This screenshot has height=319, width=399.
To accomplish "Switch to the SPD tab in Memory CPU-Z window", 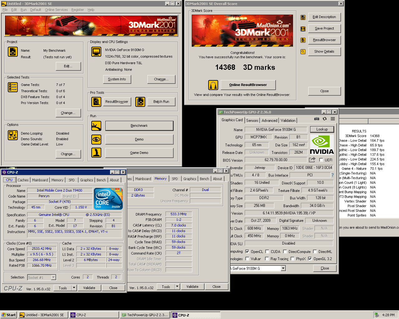I will pyautogui.click(x=175, y=179).
